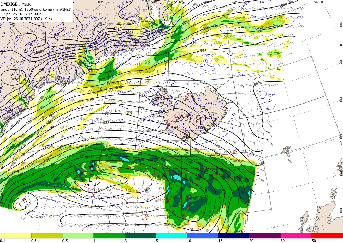Choose the purple 20–30 legend swatch
This screenshot has width=343, height=243.
point(265,235)
